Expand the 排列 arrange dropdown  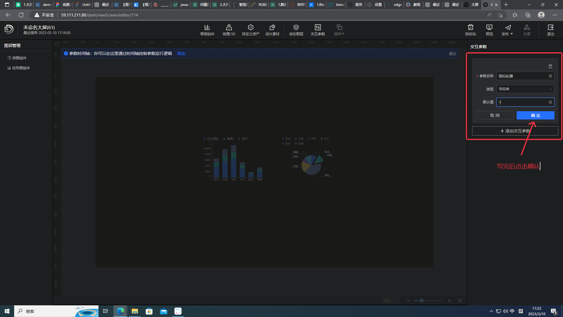339,30
